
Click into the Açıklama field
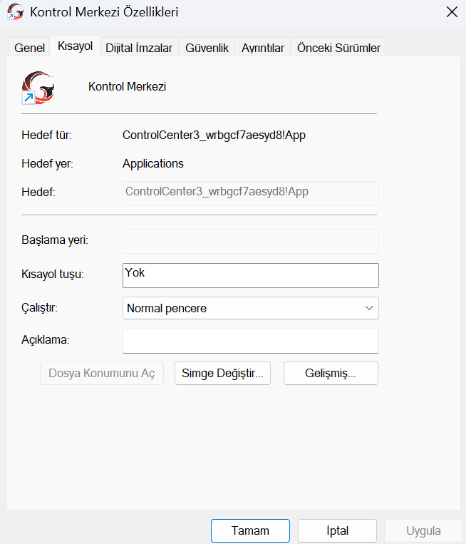[x=251, y=342]
